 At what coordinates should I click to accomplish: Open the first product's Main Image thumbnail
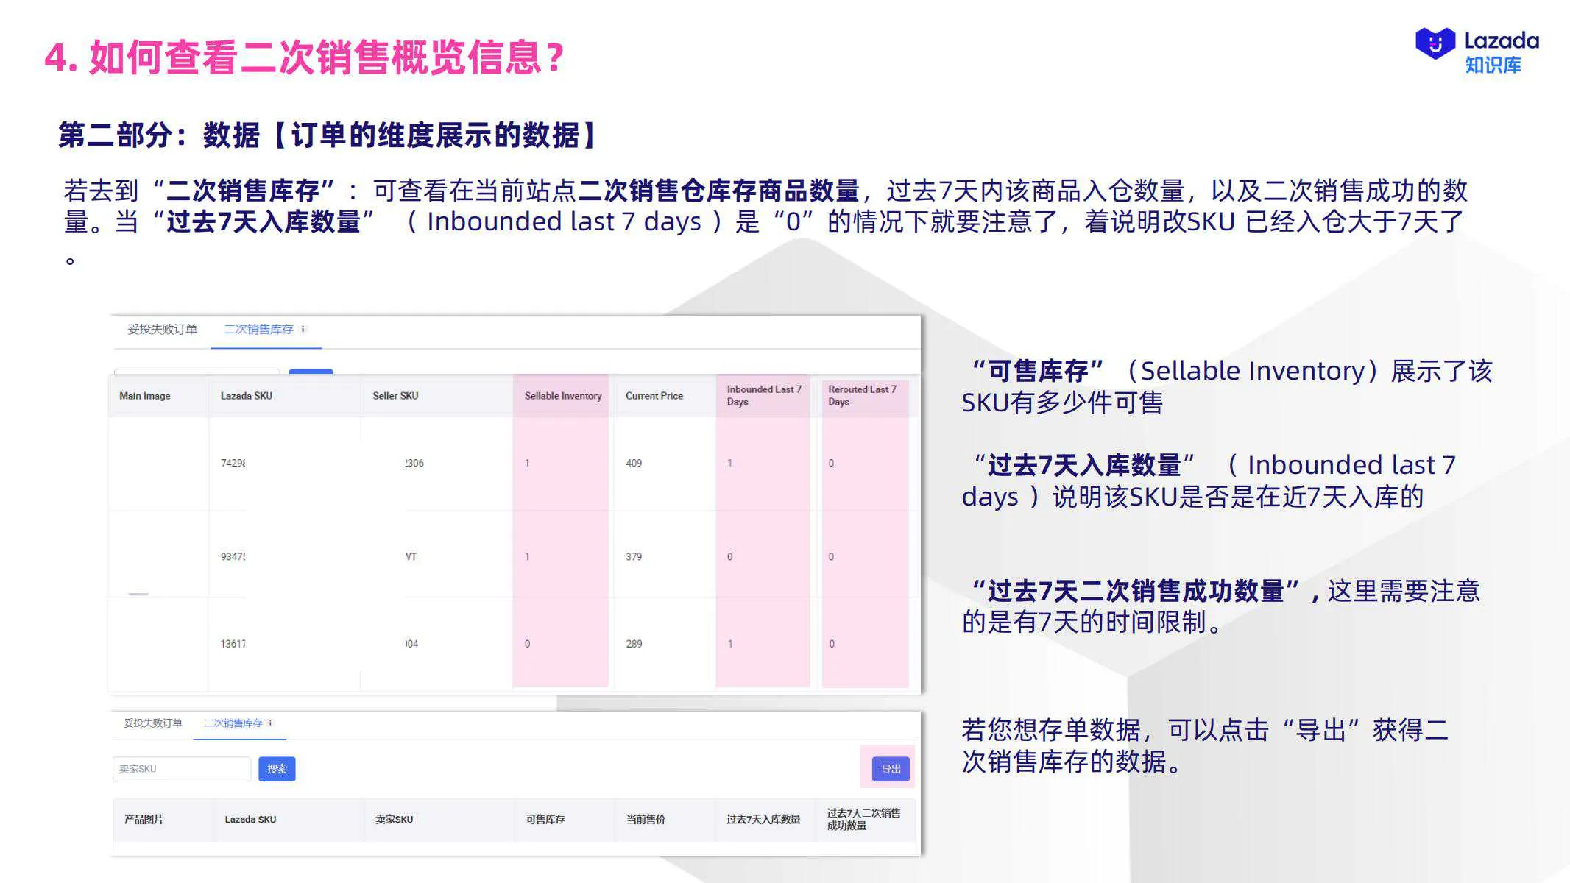click(x=157, y=462)
